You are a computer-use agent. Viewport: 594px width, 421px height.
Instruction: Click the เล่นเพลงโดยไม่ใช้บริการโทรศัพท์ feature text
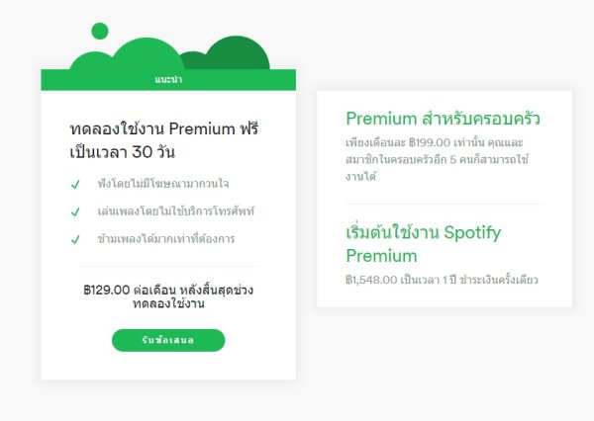point(176,211)
